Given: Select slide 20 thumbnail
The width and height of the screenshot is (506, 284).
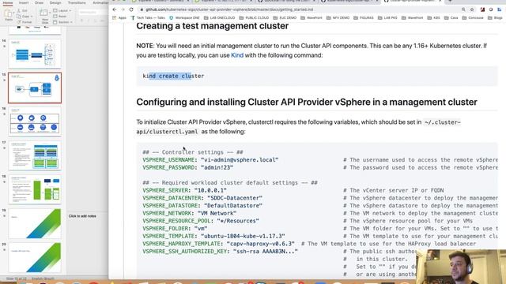Looking at the screenshot, I should click(35, 258).
